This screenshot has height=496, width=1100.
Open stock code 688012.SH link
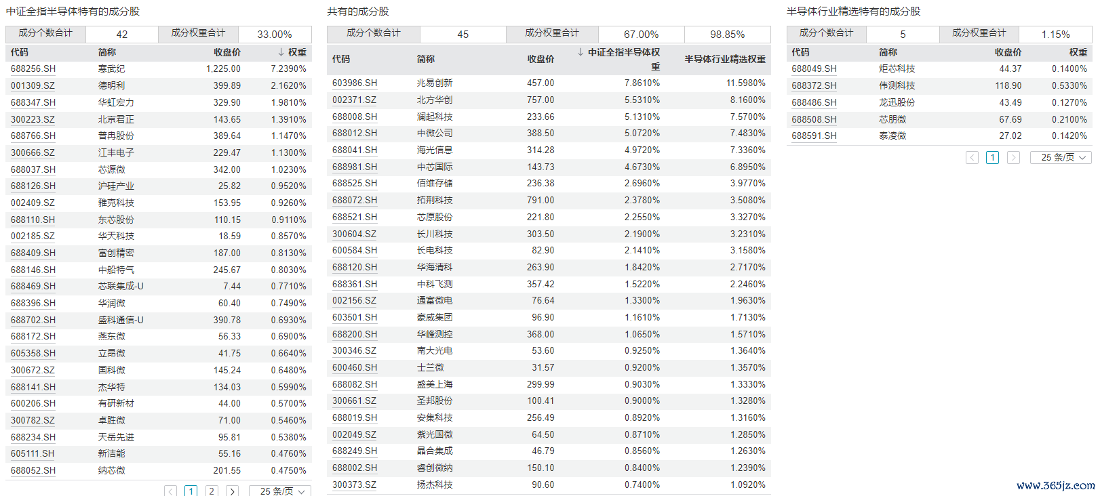pyautogui.click(x=355, y=133)
